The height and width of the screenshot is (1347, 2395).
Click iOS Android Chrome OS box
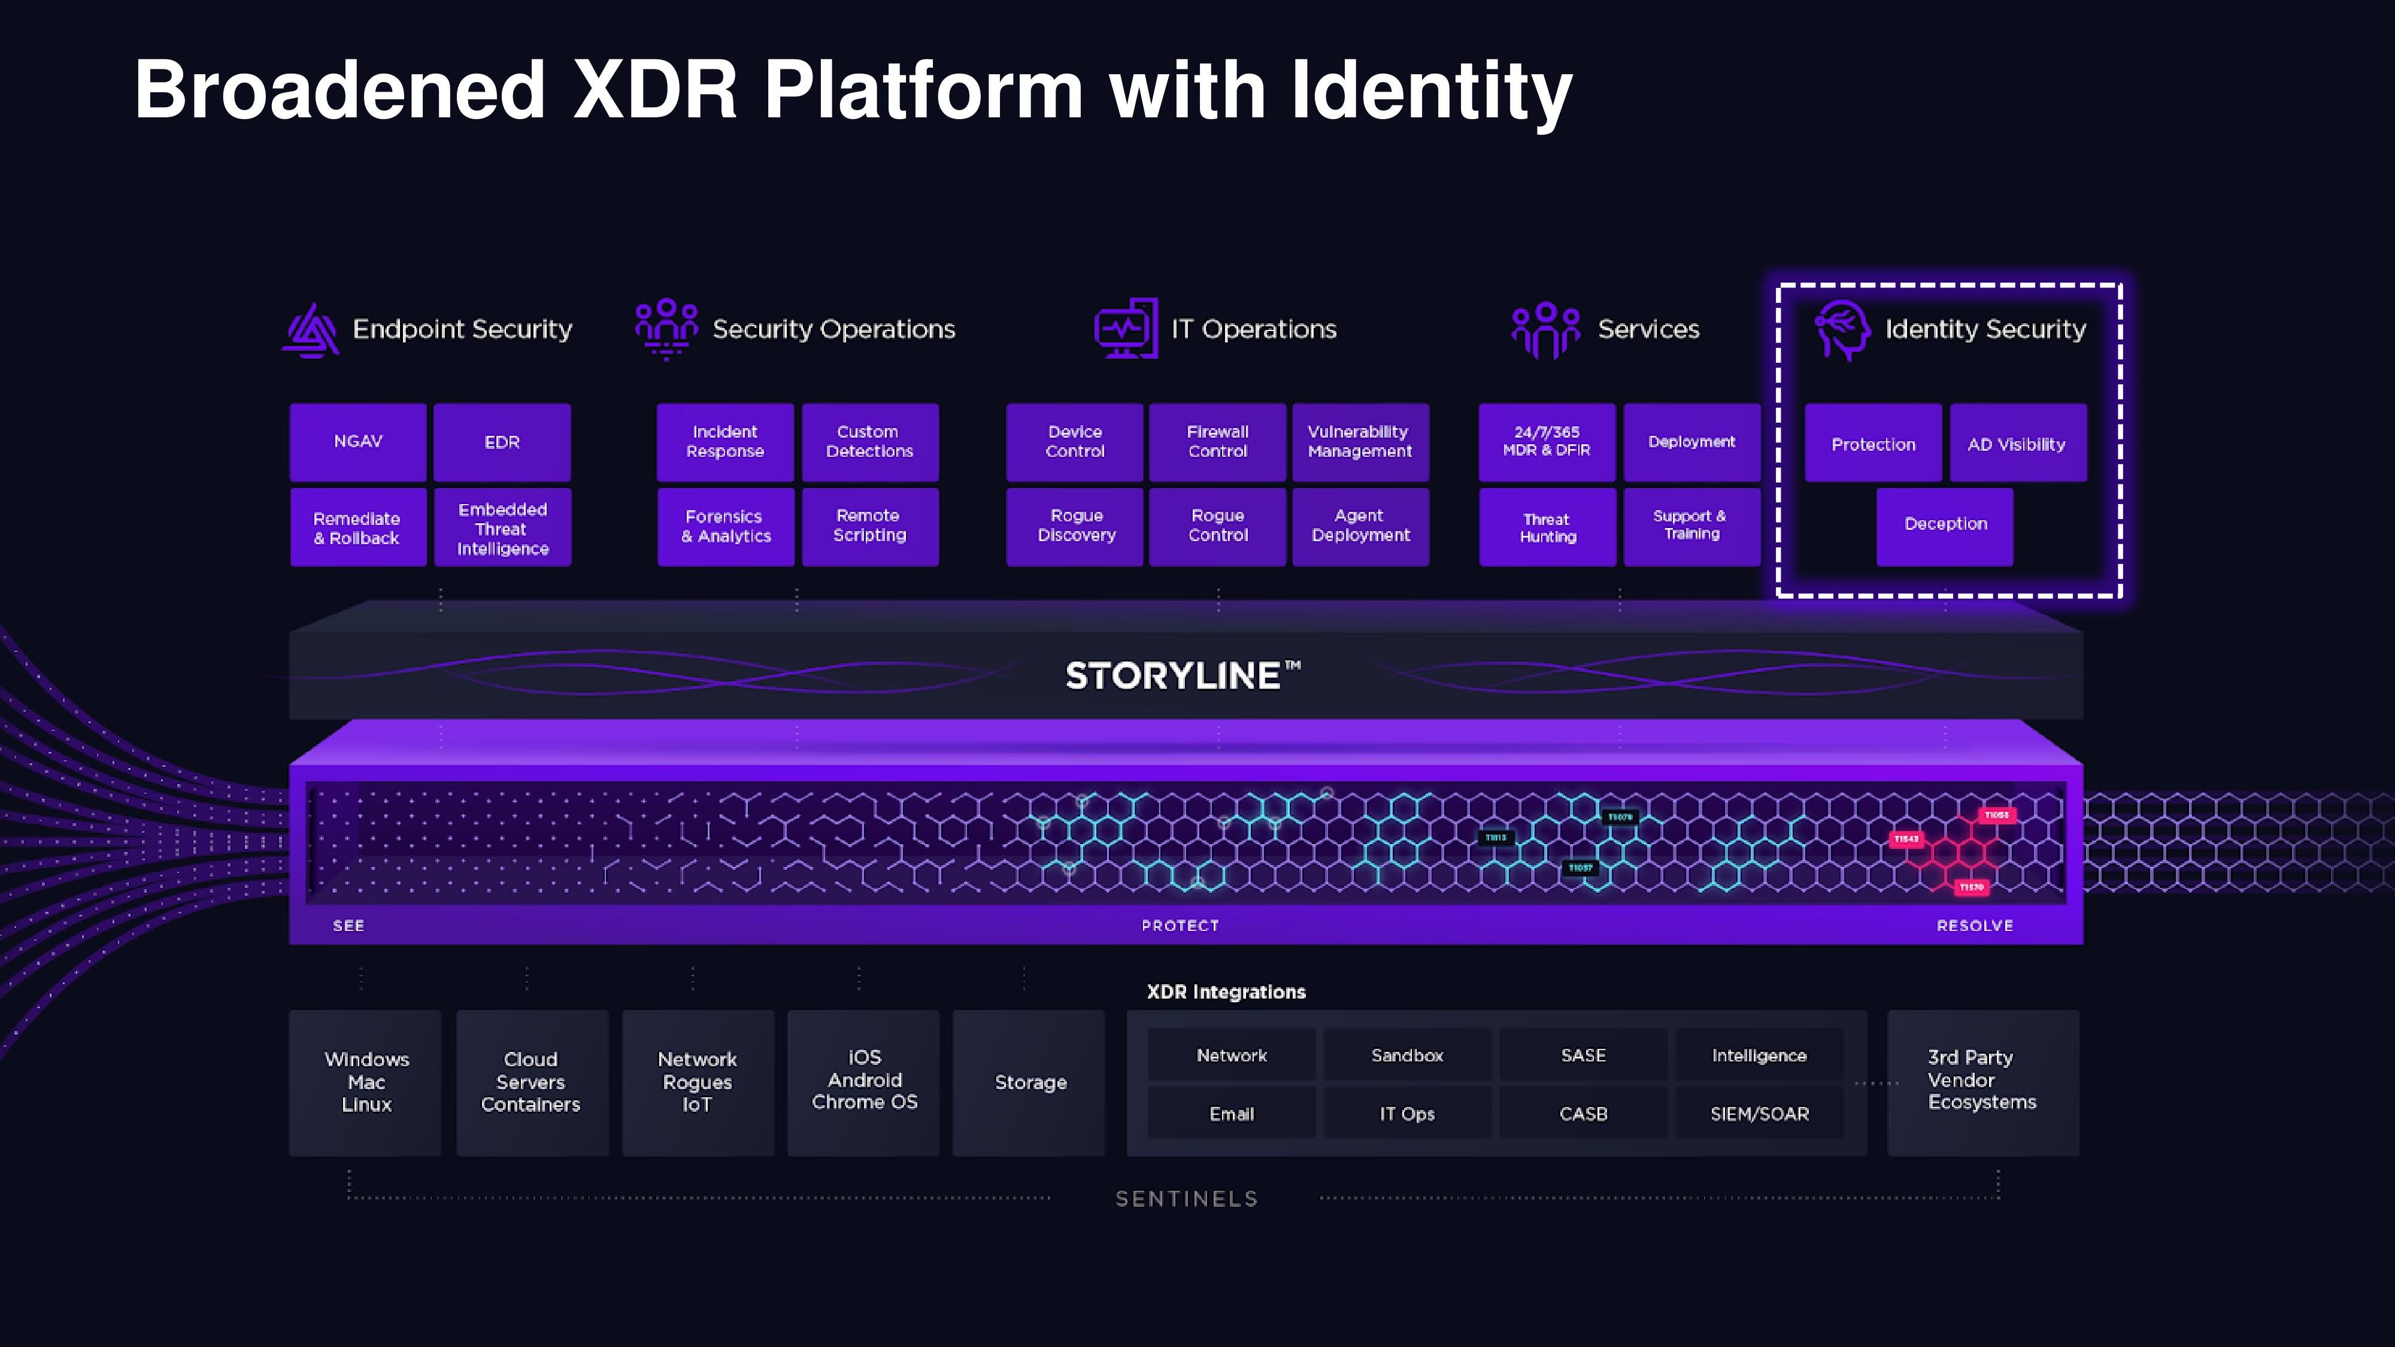[864, 1083]
